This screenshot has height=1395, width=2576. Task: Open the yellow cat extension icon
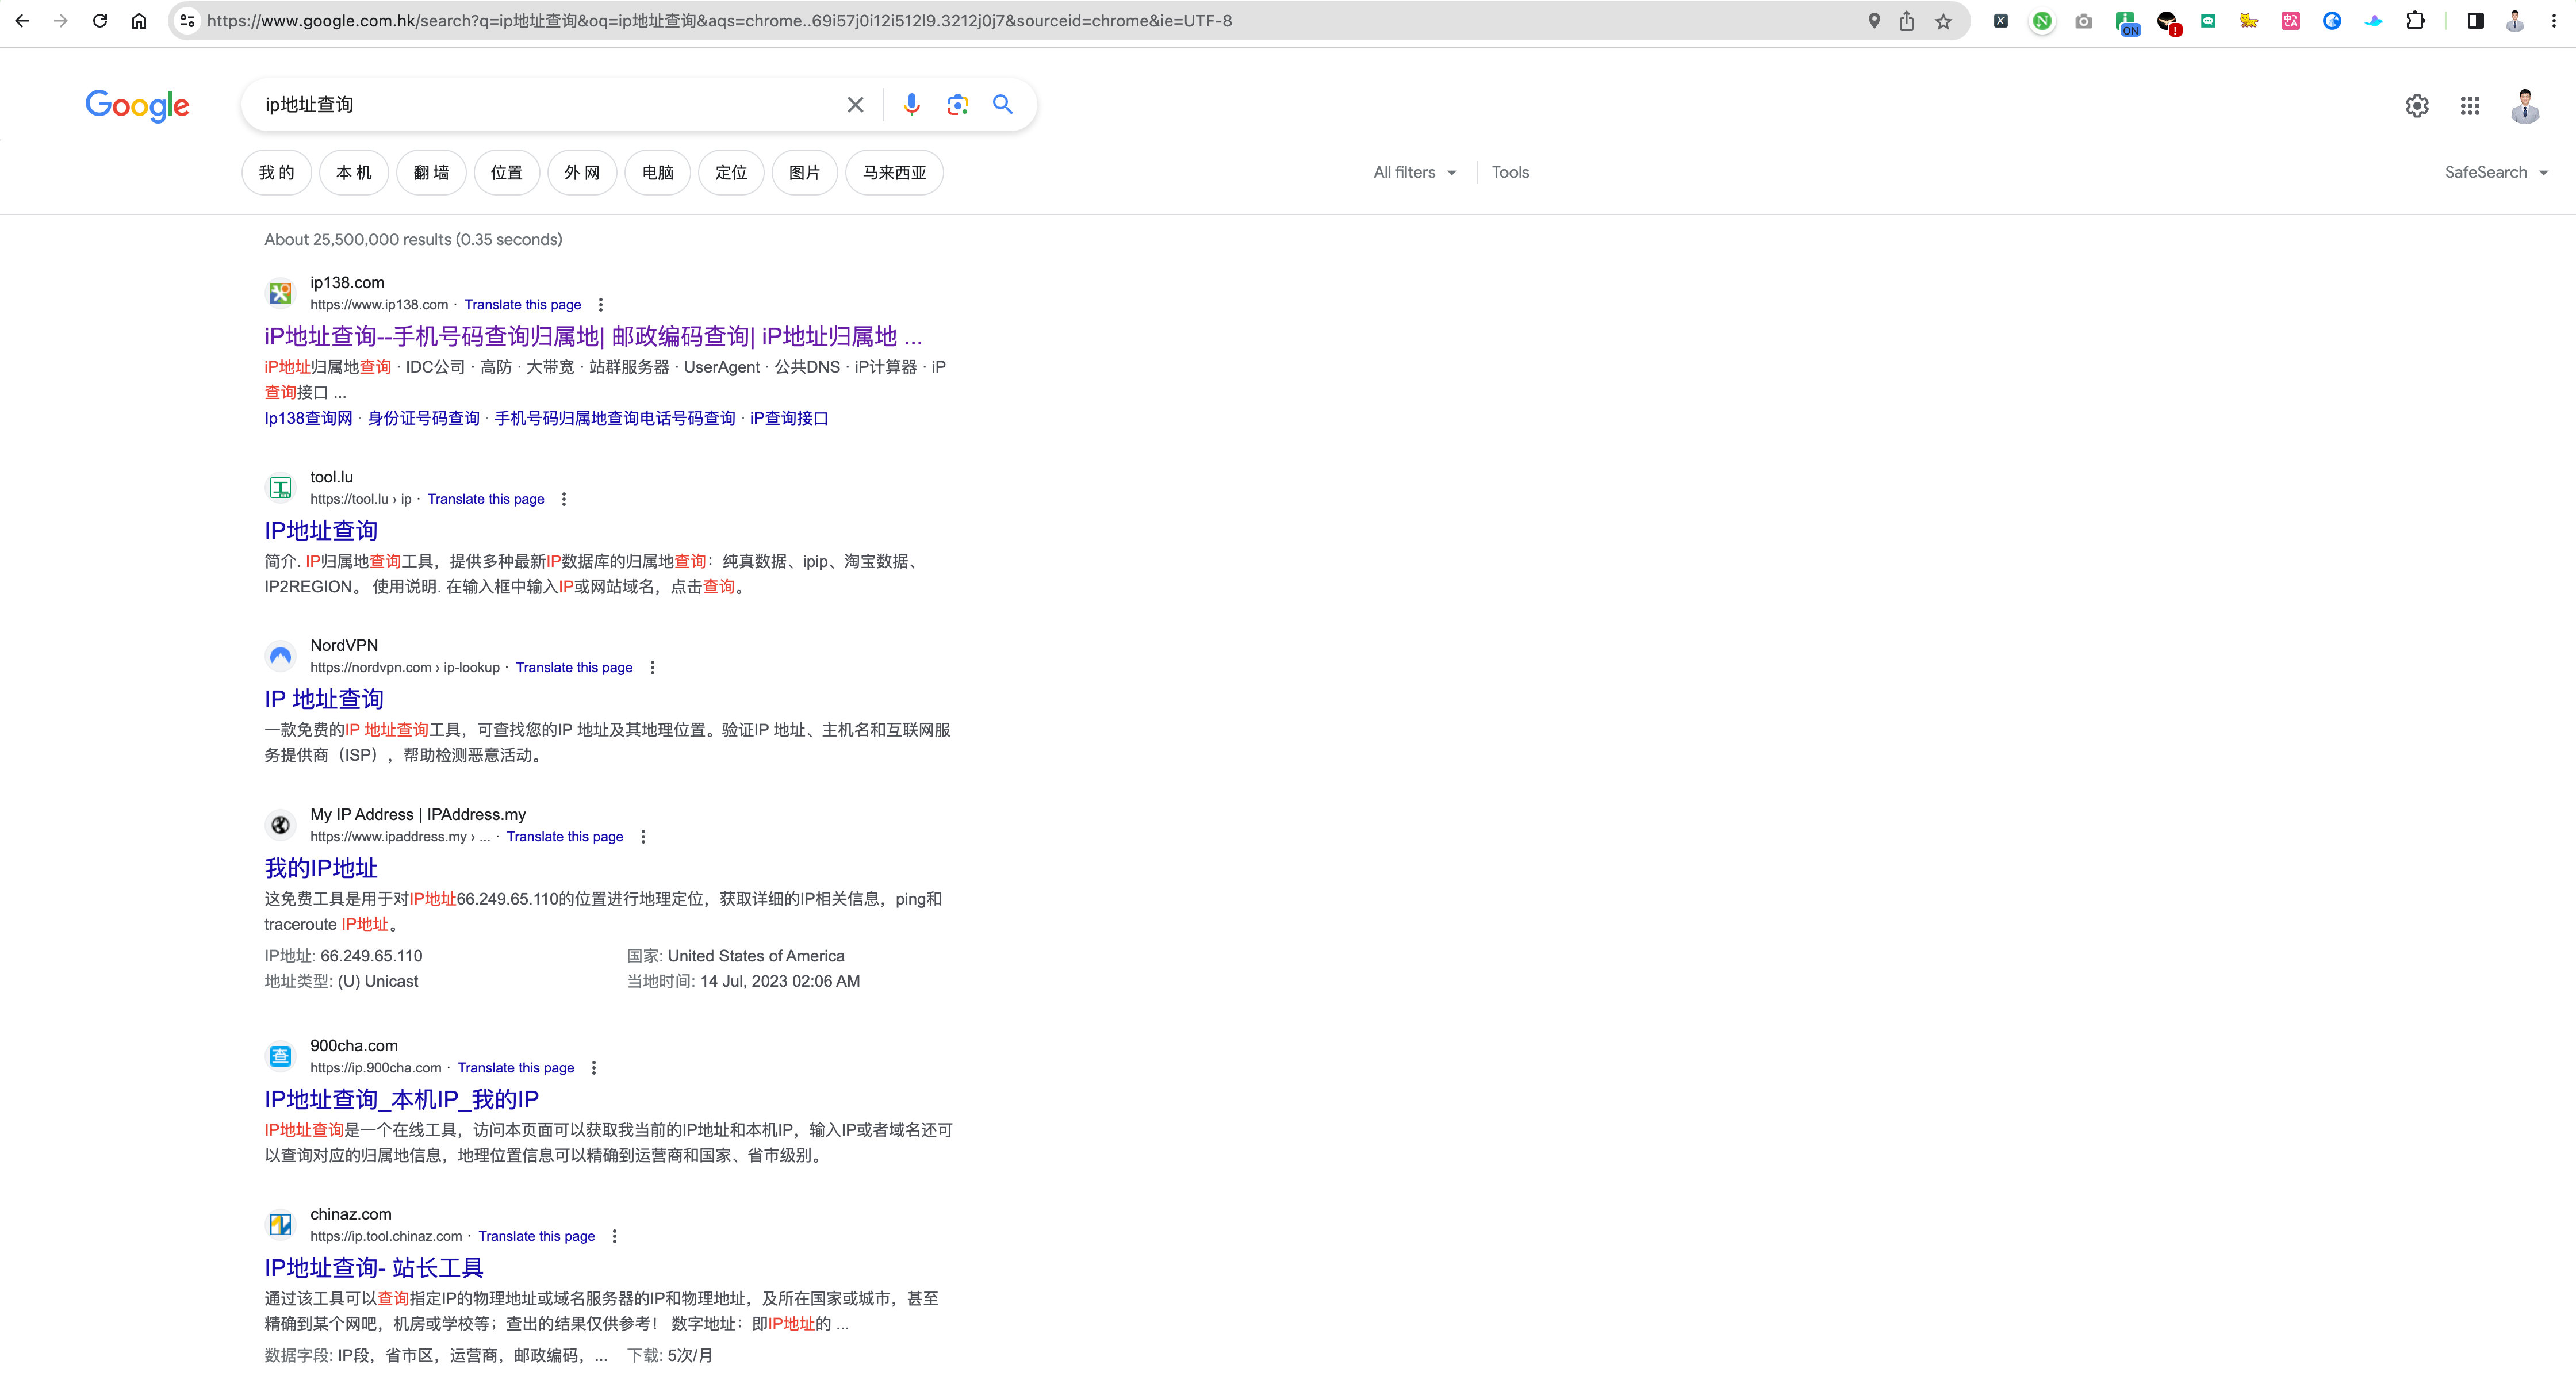point(2249,21)
